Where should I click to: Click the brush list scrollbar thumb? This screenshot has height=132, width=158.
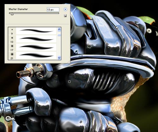tap(59, 35)
